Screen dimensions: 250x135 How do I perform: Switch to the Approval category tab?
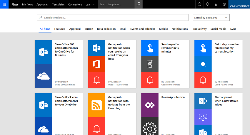[75, 29]
